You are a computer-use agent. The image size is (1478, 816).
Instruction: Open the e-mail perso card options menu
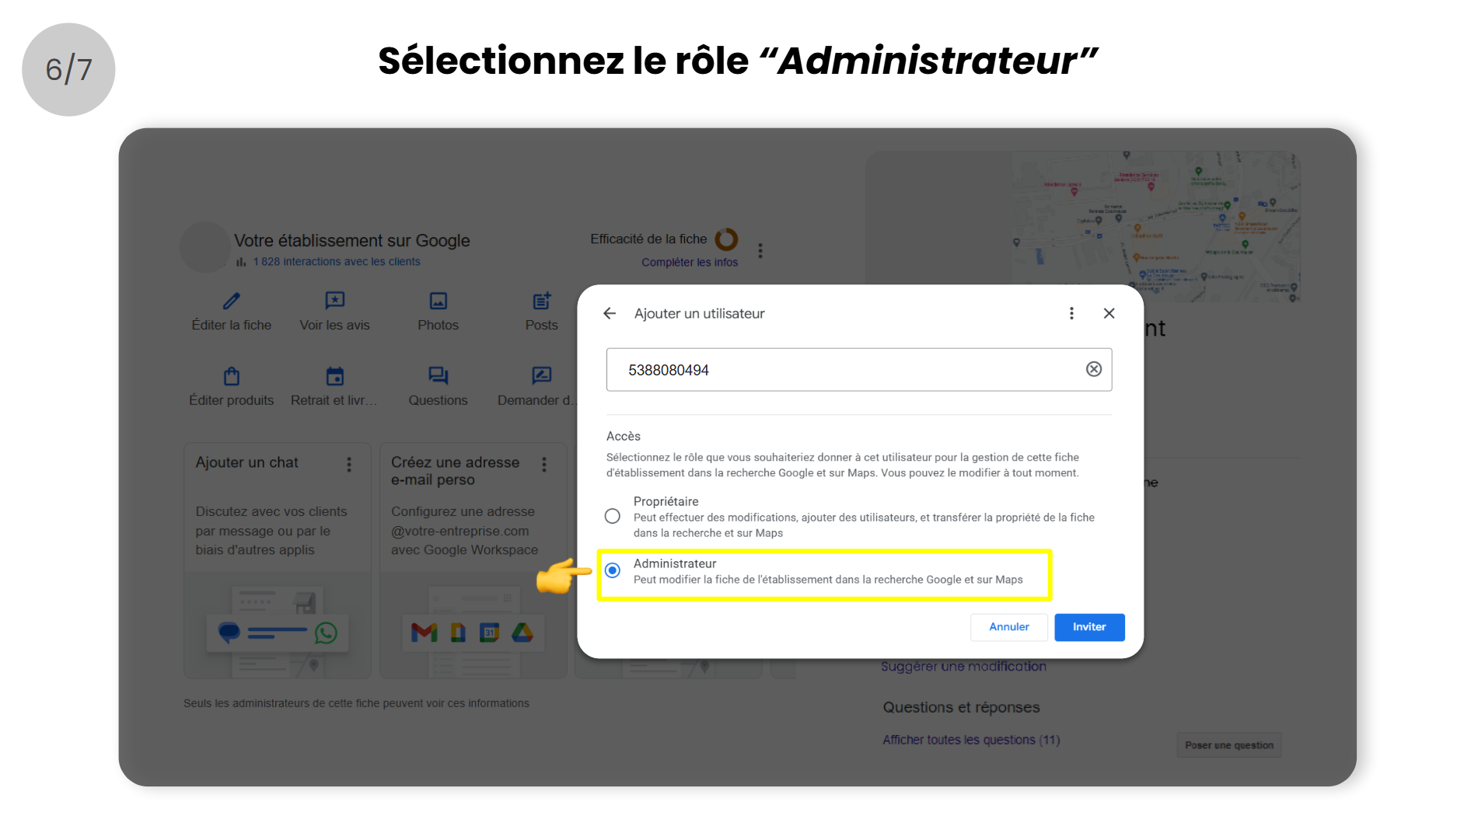544,464
